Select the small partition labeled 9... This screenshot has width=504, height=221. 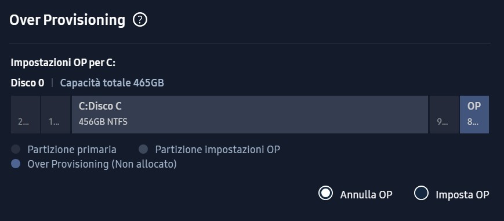pyautogui.click(x=444, y=114)
